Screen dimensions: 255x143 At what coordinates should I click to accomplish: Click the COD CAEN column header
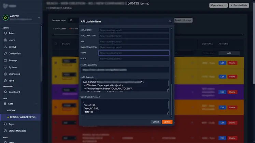pos(207,44)
